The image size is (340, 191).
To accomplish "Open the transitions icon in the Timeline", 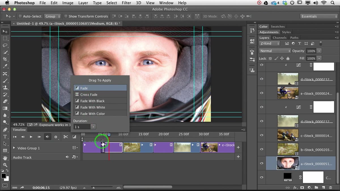I will click(x=74, y=137).
